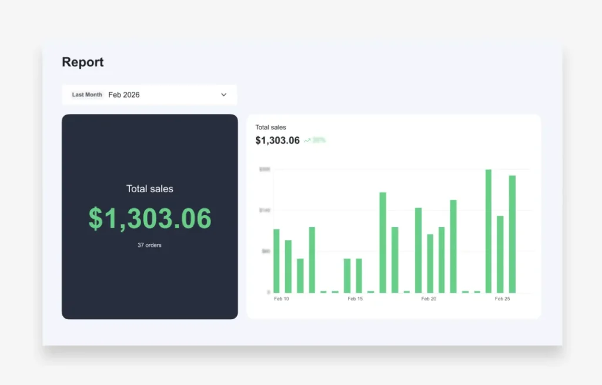This screenshot has width=602, height=385.
Task: Click the black $1,303.06 chart value
Action: [x=277, y=140]
